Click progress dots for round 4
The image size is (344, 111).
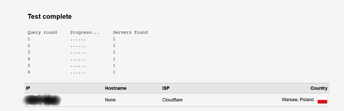point(78,60)
